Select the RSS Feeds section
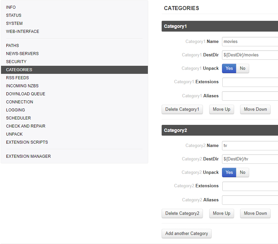Image resolution: width=278 pixels, height=244 pixels. 17,78
